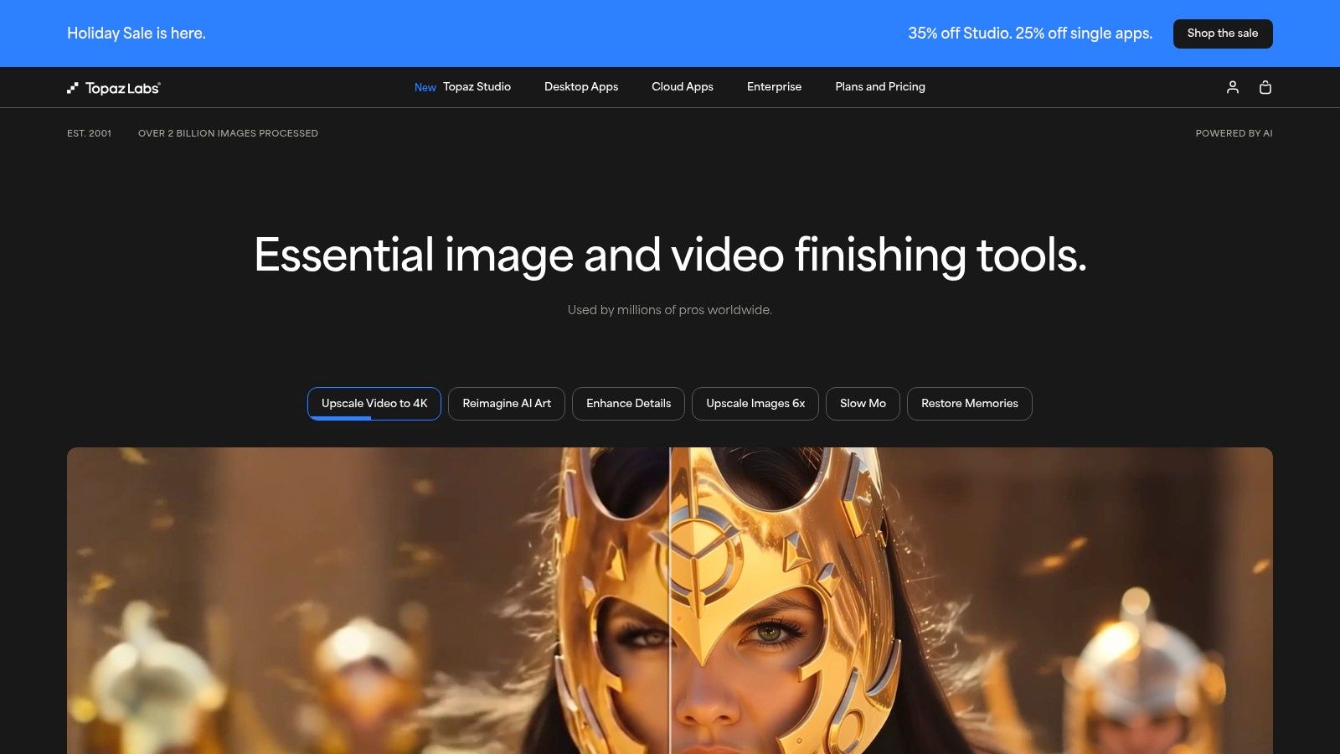Viewport: 1340px width, 754px height.
Task: Open the Cloud Apps menu
Action: coord(682,87)
